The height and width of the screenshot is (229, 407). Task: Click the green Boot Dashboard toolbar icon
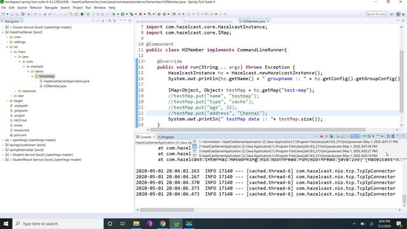82,14
